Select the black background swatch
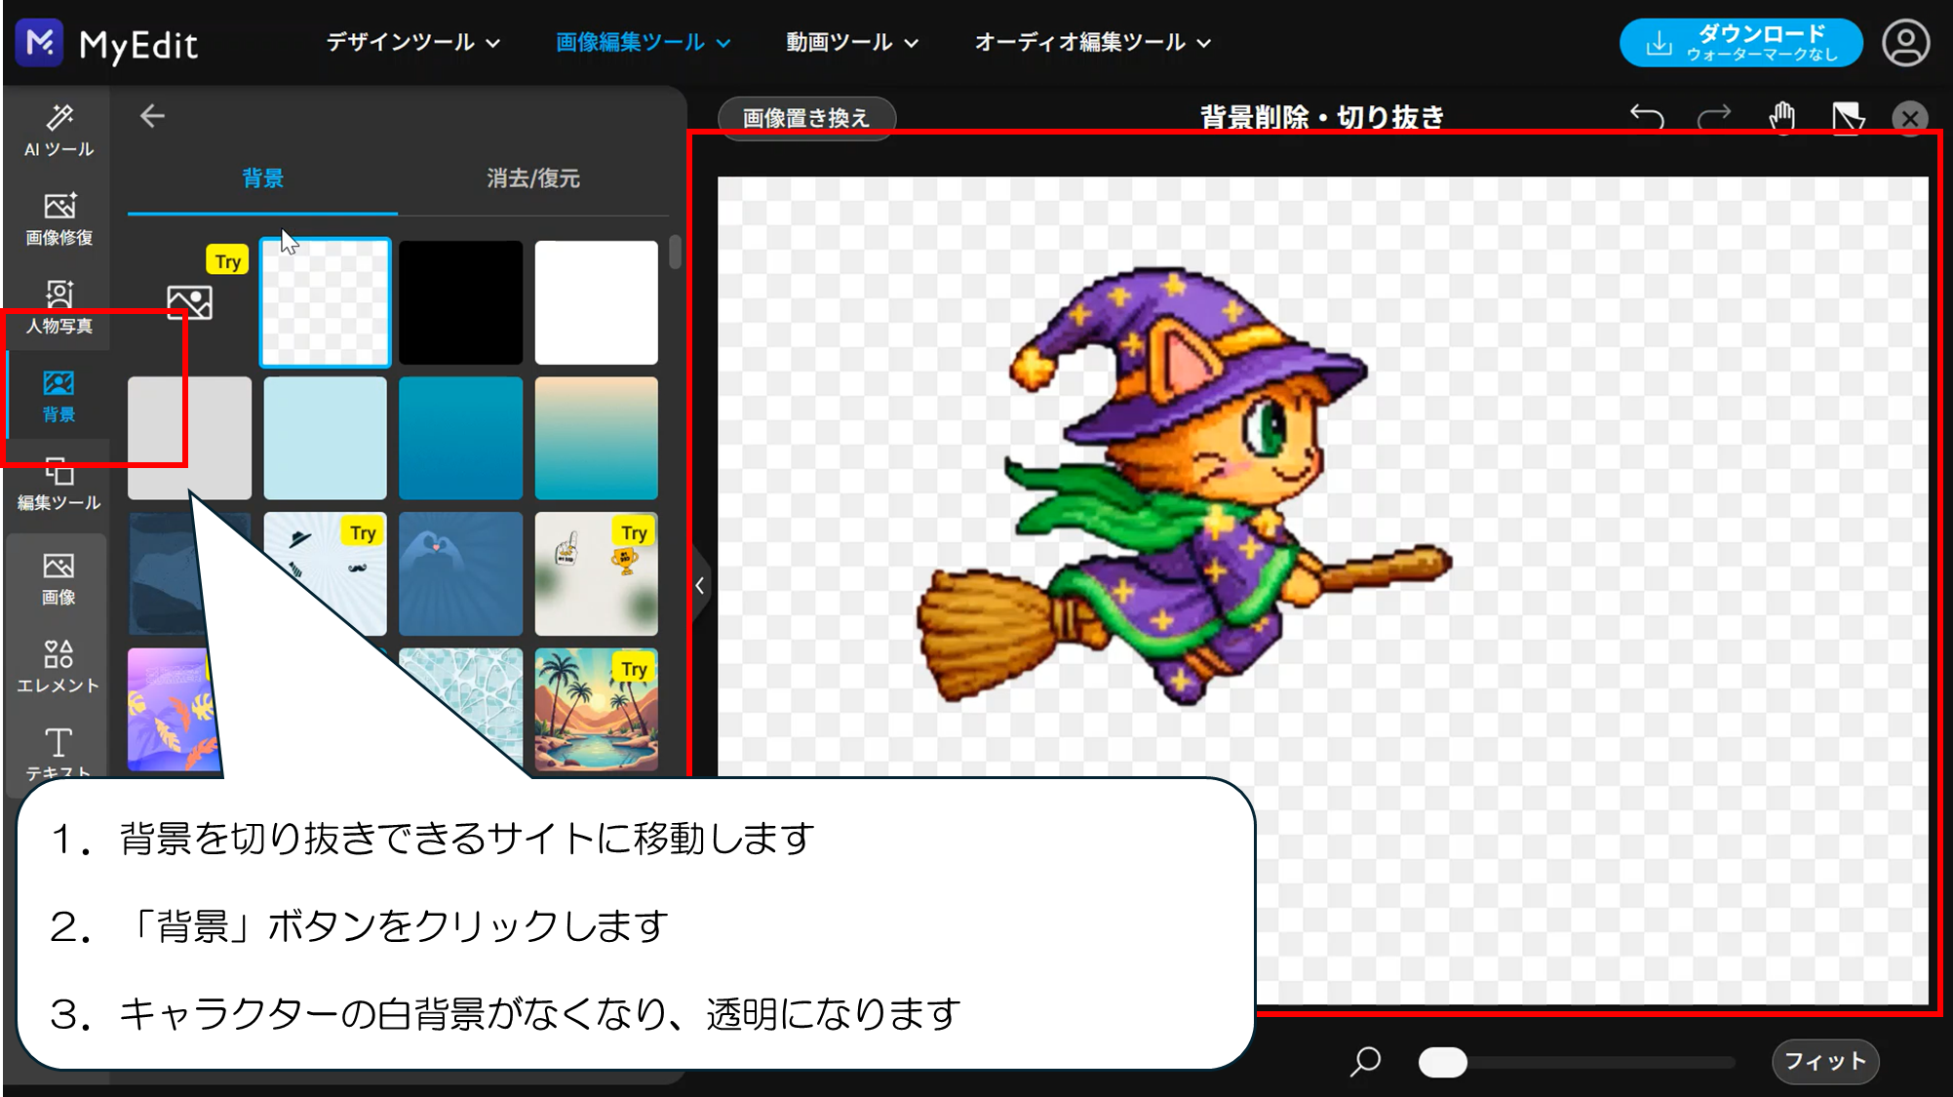Image resolution: width=1953 pixels, height=1097 pixels. [x=460, y=302]
